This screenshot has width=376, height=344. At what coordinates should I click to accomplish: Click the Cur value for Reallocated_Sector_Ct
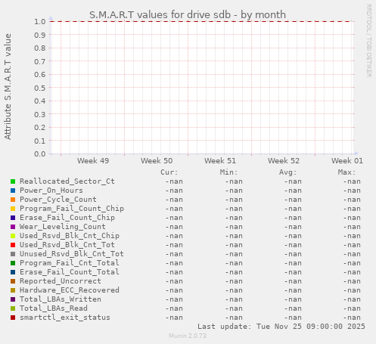pyautogui.click(x=174, y=181)
